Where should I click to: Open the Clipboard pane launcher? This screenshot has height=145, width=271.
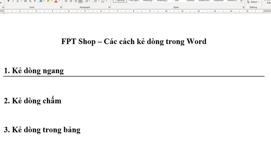click(x=3, y=7)
